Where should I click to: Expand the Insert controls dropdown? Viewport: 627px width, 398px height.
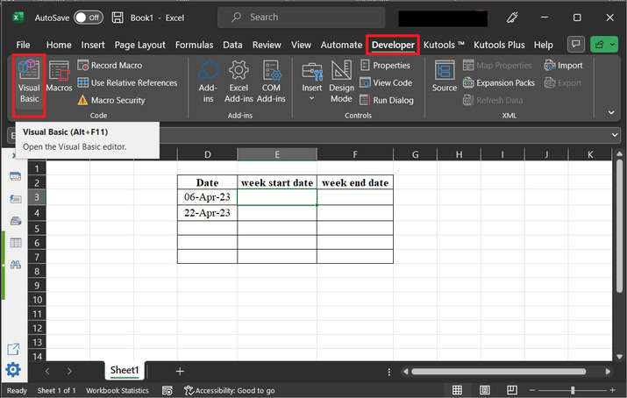point(311,98)
